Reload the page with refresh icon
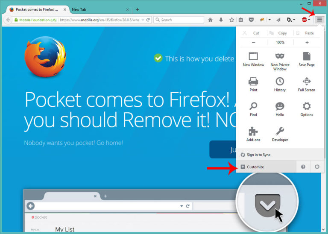The width and height of the screenshot is (328, 234). 148,20
